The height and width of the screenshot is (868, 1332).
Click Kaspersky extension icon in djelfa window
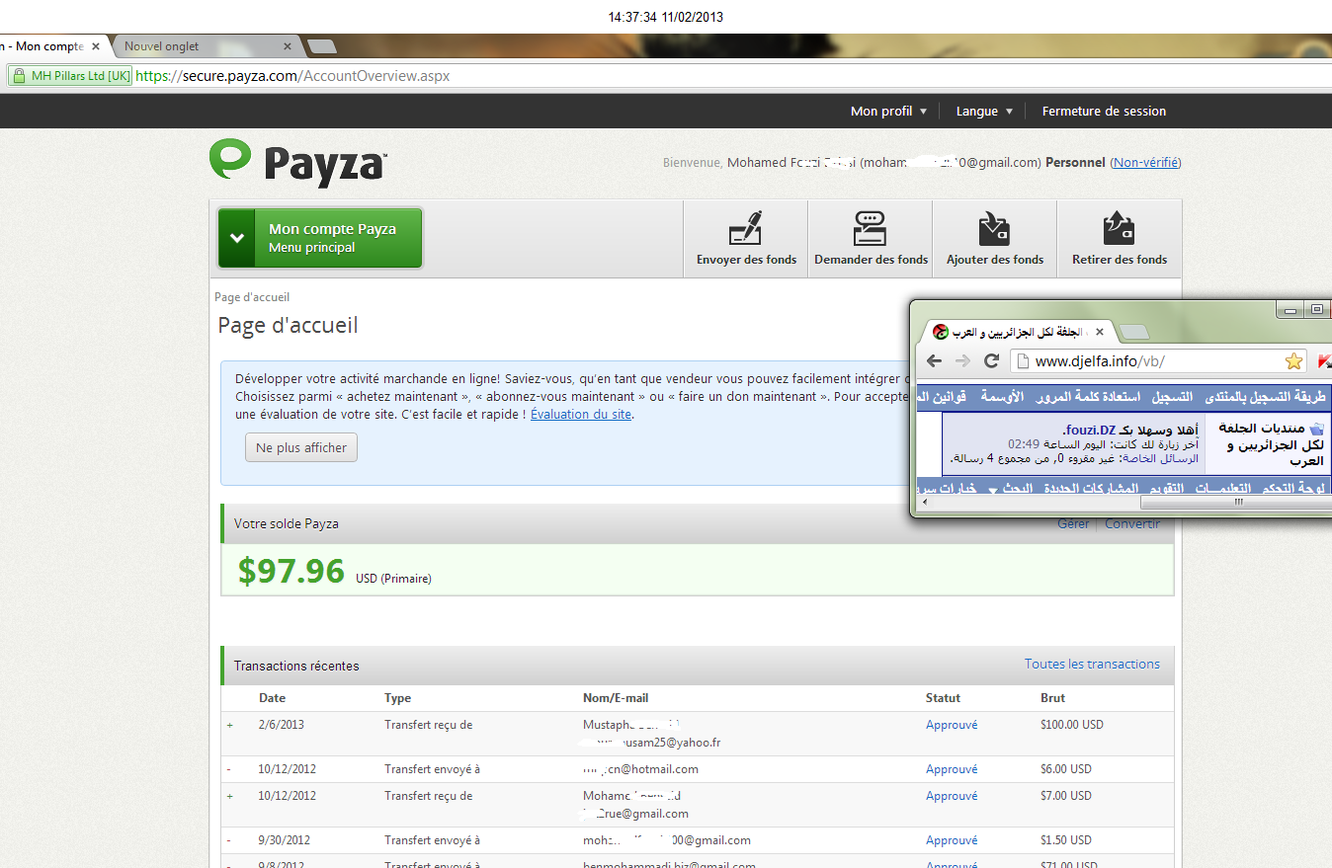pos(1324,361)
